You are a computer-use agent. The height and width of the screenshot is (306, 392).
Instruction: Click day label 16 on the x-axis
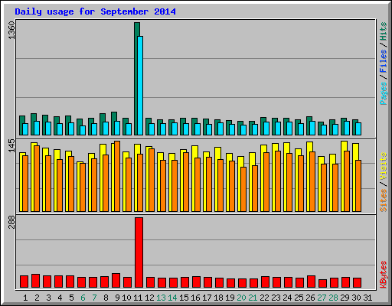click(x=195, y=298)
